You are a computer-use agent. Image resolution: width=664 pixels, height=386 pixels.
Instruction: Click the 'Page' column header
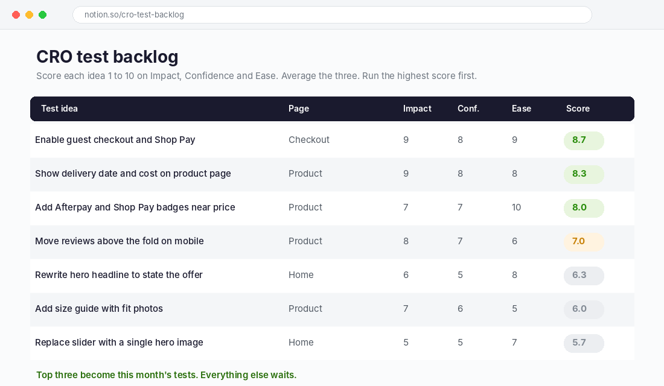pyautogui.click(x=299, y=109)
